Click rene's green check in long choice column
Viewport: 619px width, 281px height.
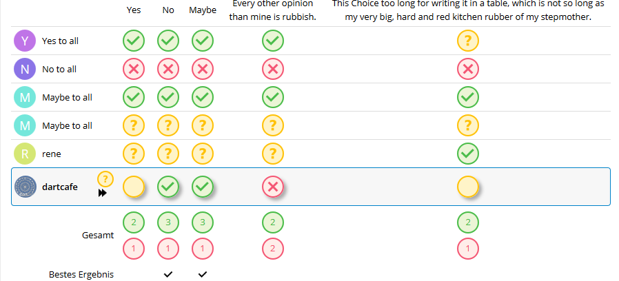[x=468, y=154]
